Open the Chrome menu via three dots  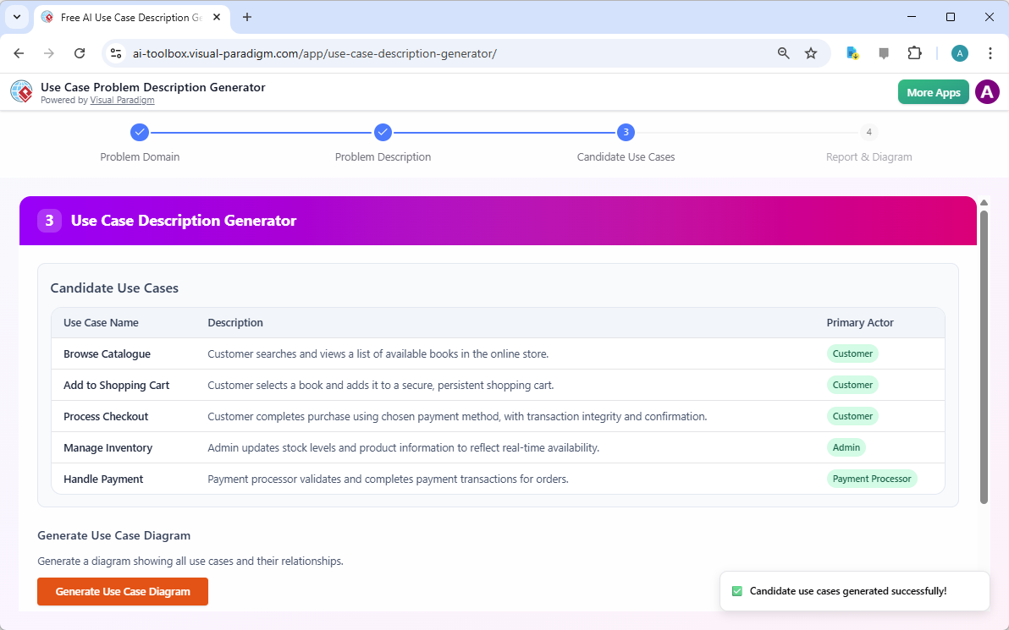click(x=990, y=52)
